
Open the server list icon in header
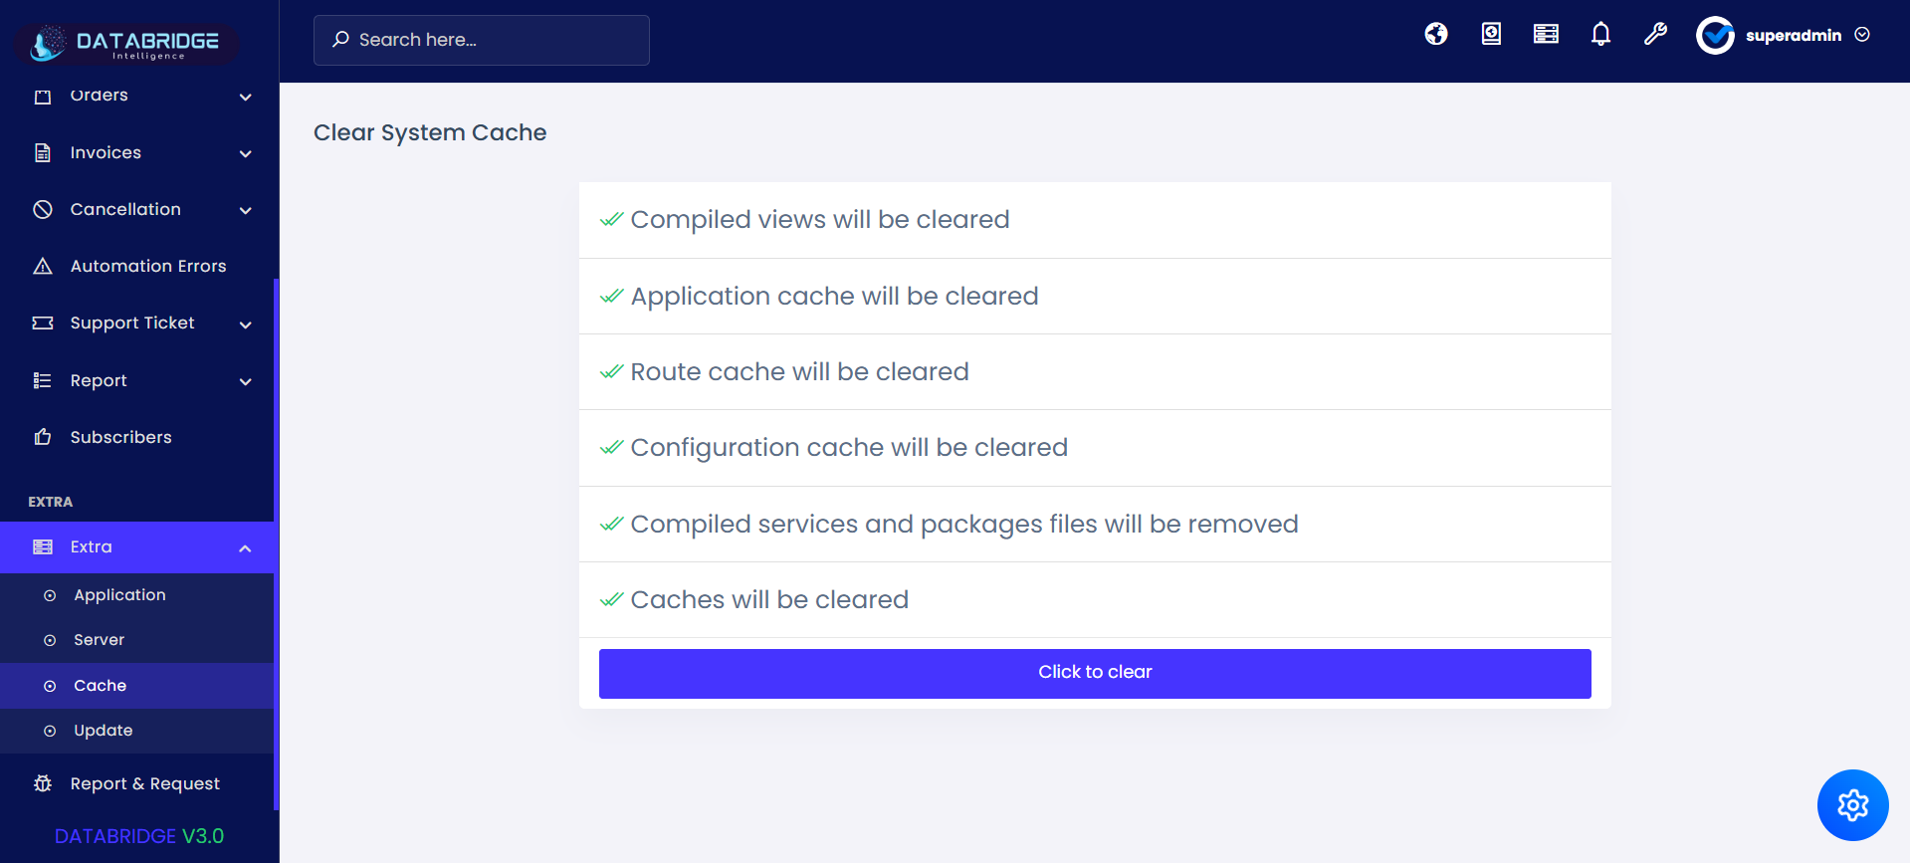[x=1546, y=35]
